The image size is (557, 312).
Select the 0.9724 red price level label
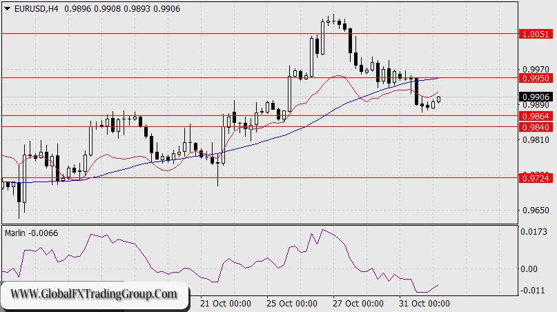(536, 178)
